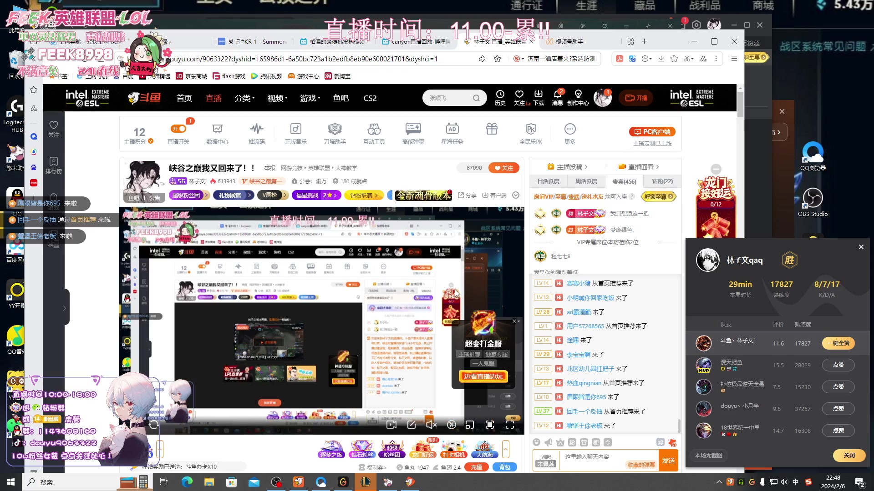Refresh the video player stream
874x491 pixels.
point(153,425)
